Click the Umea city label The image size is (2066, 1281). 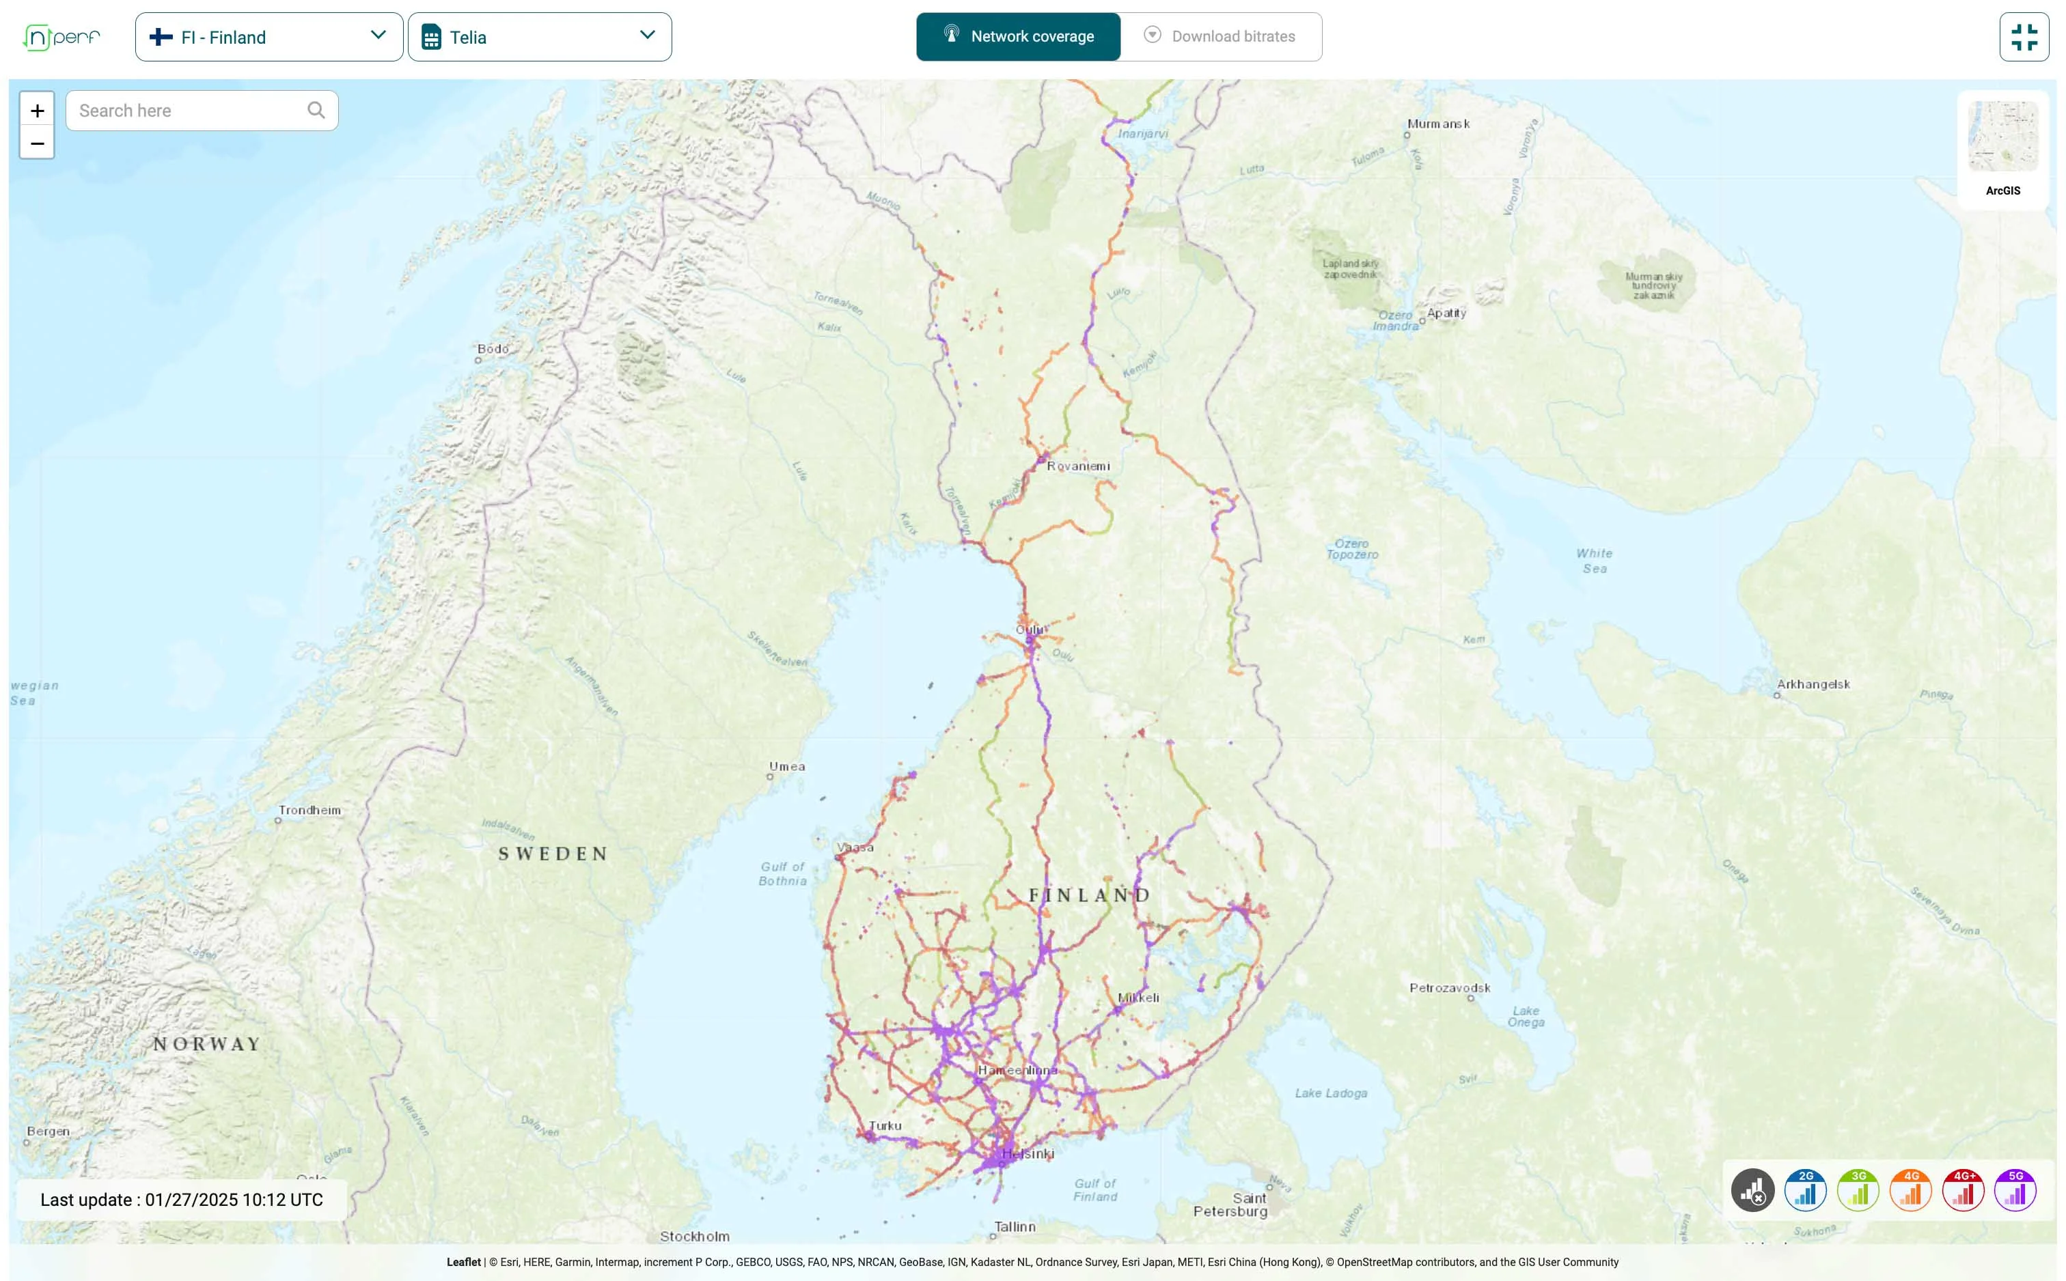pyautogui.click(x=786, y=766)
